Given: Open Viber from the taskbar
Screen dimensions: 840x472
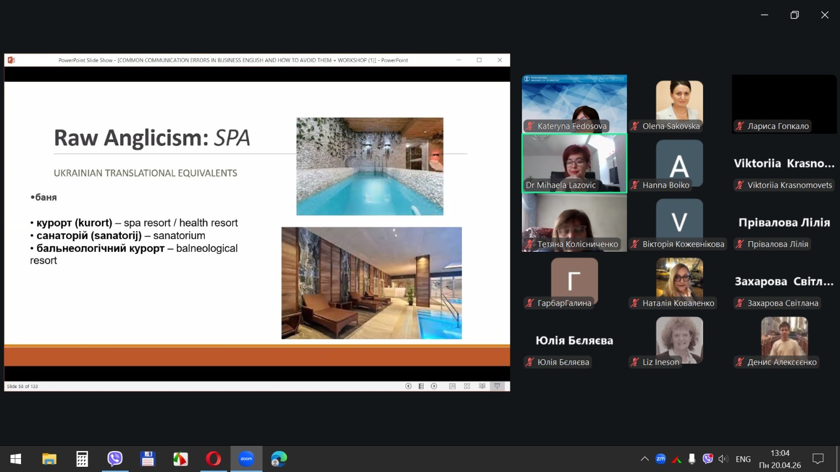Looking at the screenshot, I should (x=114, y=459).
